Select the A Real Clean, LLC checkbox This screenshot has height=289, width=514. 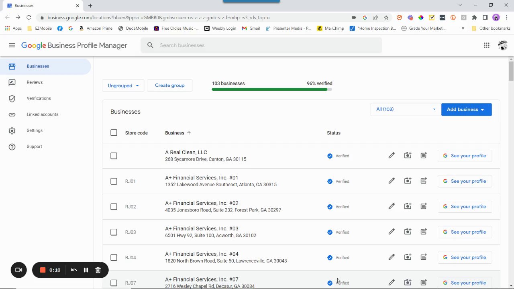coord(114,156)
